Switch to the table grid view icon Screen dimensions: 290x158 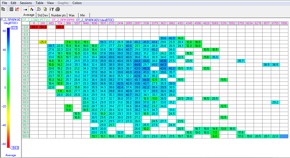pos(11,9)
